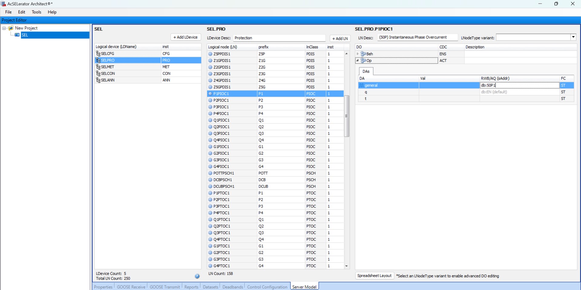Screen dimensions: 581x290
Task: Click the Beh data object icon
Action: [363, 54]
